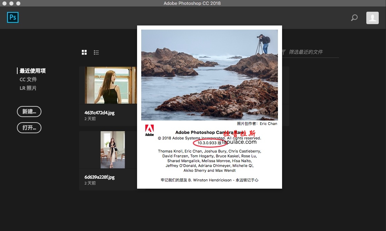Viewport: 386px width, 231px height.
Task: Select LR 照片 in the sidebar
Action: pos(28,88)
